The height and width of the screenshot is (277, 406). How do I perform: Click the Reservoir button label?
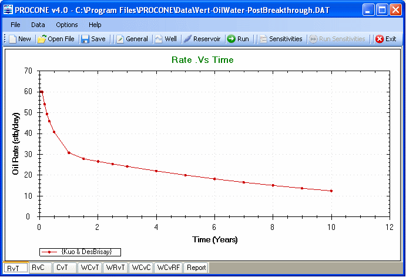pos(207,39)
